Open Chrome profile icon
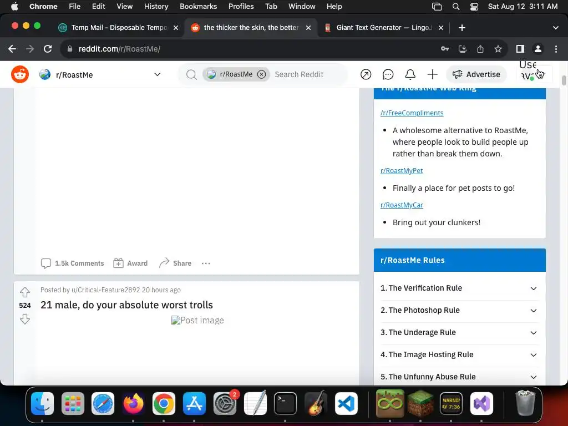Viewport: 568px width, 426px height. (538, 49)
